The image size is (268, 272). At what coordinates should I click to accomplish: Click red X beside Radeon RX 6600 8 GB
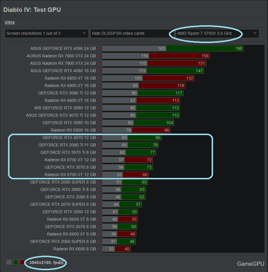tap(99, 249)
